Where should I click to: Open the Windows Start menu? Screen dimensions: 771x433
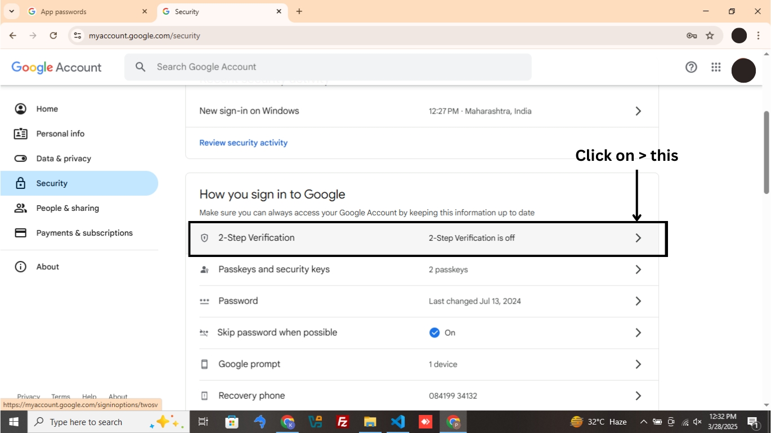[14, 422]
